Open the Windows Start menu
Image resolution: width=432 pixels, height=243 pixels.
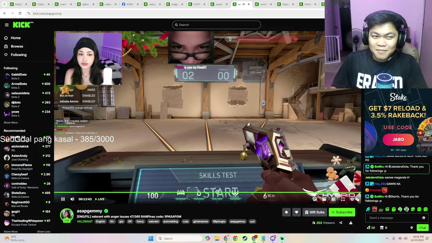click(x=151, y=239)
